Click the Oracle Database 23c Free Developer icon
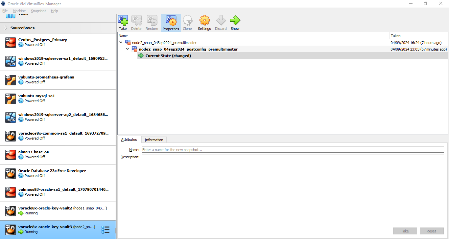The image size is (449, 239). tap(11, 173)
